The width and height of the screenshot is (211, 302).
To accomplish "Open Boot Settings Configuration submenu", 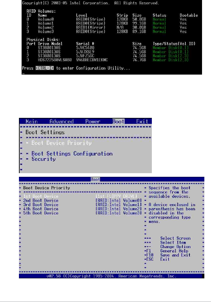I will point(72,153).
